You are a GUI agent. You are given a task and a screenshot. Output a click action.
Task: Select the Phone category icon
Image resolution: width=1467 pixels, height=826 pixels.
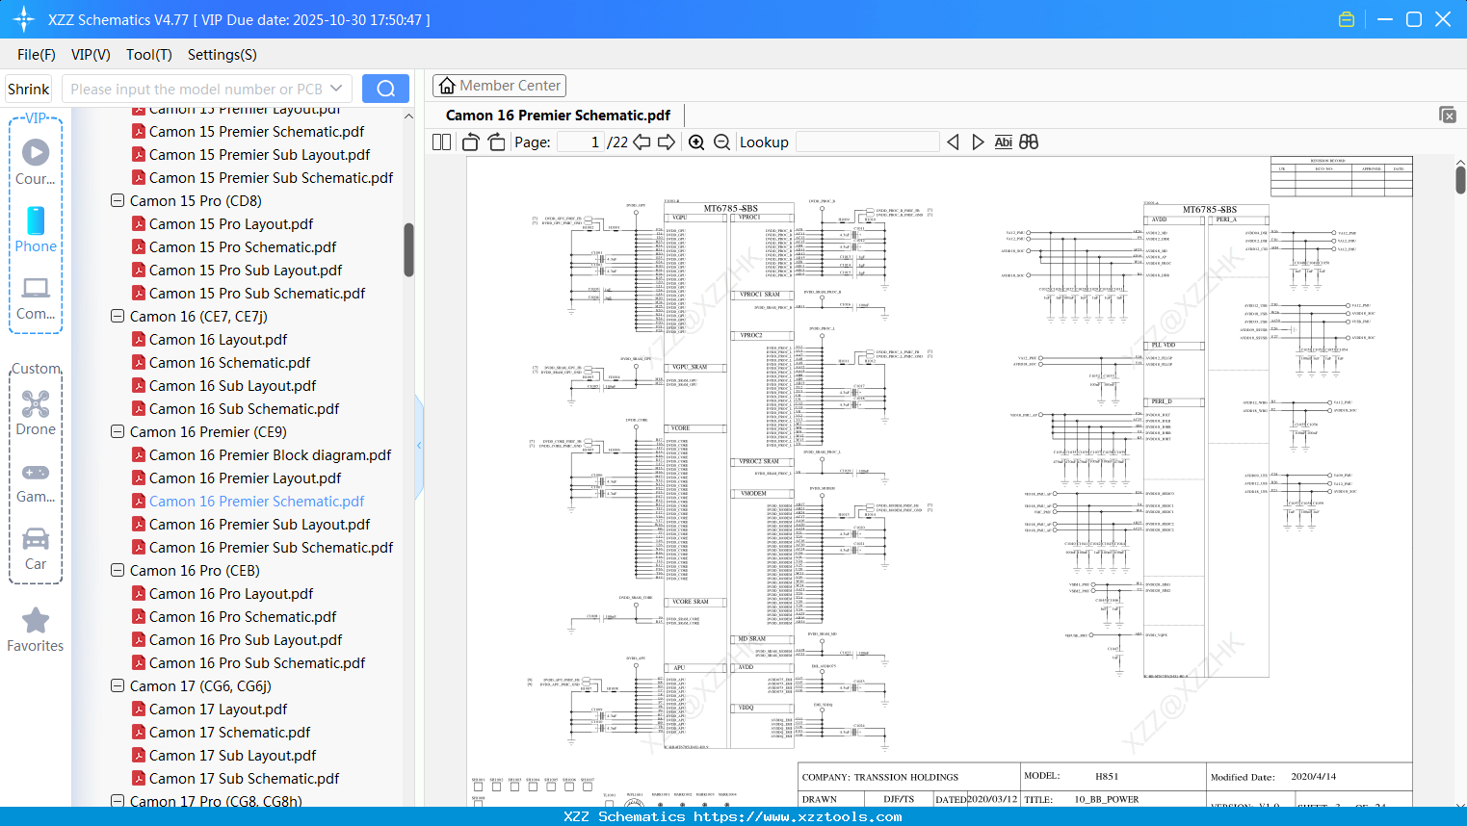tap(36, 229)
